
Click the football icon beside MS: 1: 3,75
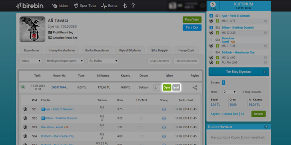[211, 21]
